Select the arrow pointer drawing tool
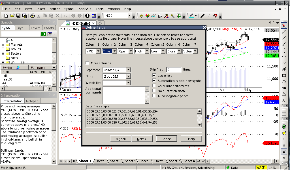The image size is (290, 170). pyautogui.click(x=284, y=26)
